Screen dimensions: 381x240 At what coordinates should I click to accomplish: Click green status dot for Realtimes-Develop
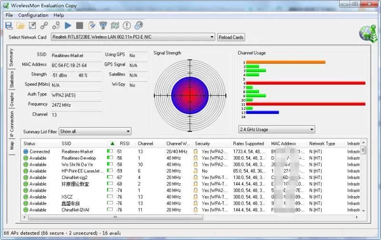pyautogui.click(x=26, y=158)
